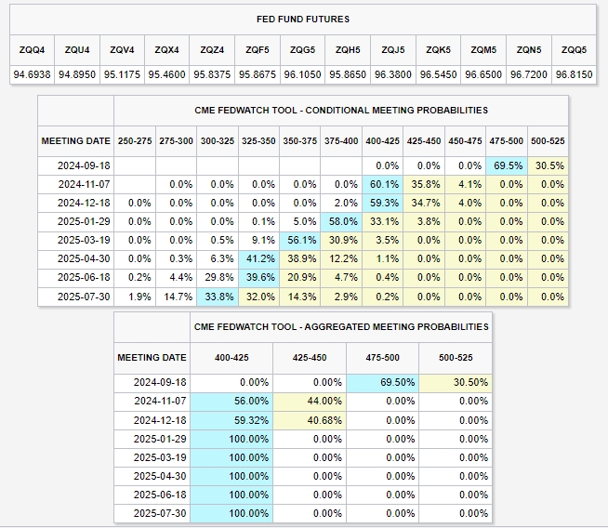This screenshot has width=608, height=528.
Task: Click the aggregated table MEETING DATE header
Action: click(152, 358)
